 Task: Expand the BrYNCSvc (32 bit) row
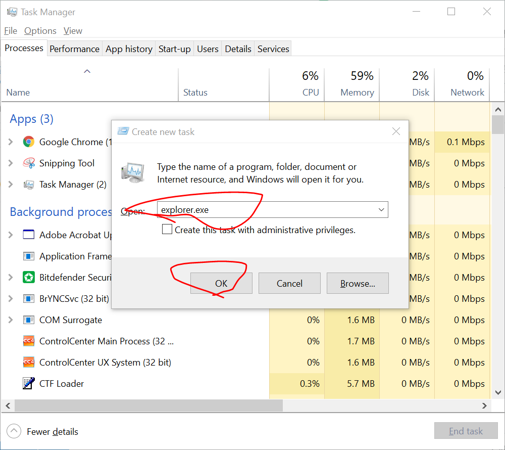click(11, 298)
